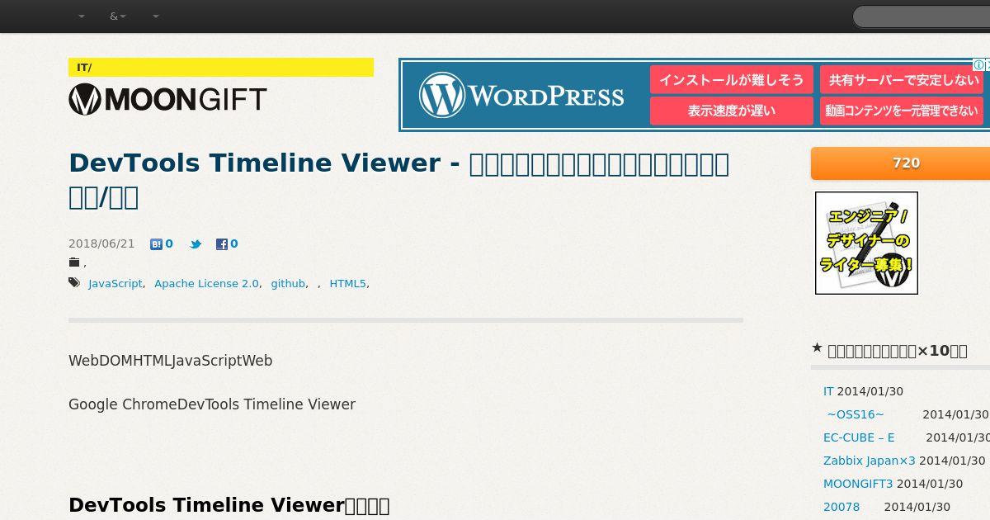Share the article via the Twitter bird icon
Image resolution: width=990 pixels, height=520 pixels.
coord(196,244)
